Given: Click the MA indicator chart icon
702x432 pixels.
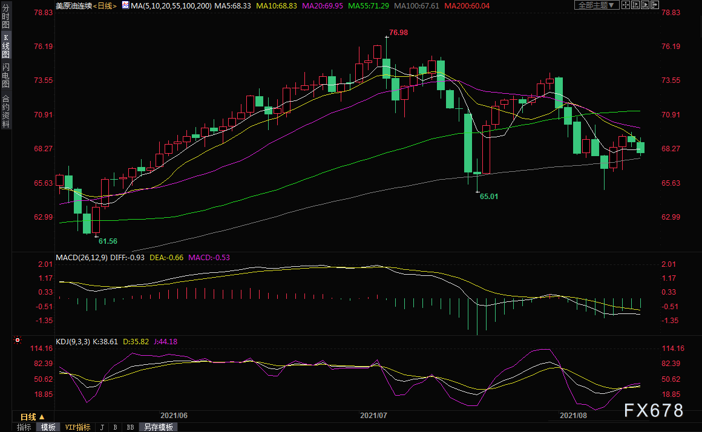Looking at the screenshot, I should pyautogui.click(x=125, y=5).
